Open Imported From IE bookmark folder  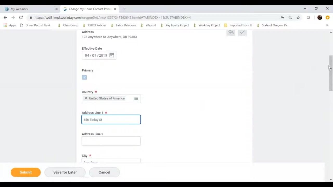point(238,25)
